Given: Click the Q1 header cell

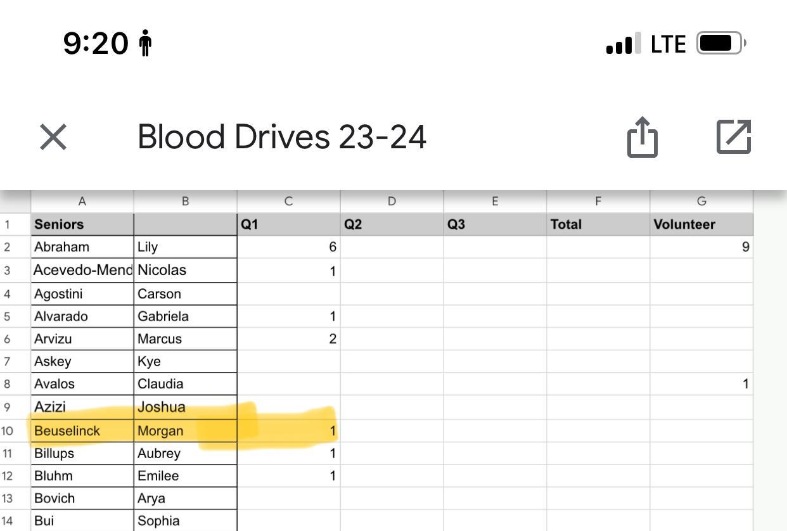Looking at the screenshot, I should point(288,224).
